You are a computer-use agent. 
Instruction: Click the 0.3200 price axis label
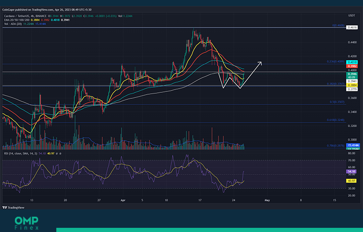pyautogui.click(x=352, y=126)
